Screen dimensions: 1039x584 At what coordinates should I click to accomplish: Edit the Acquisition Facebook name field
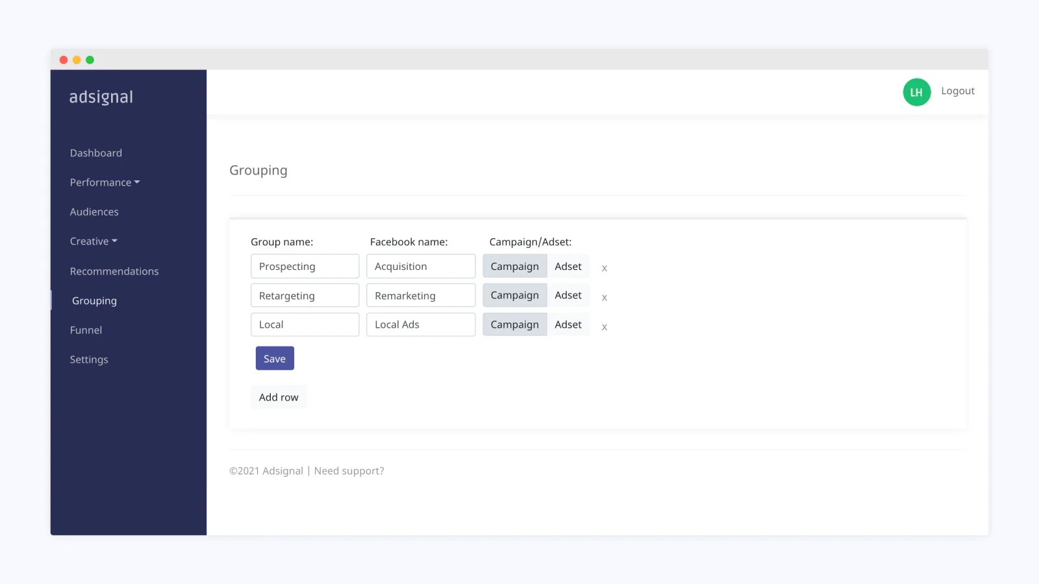(421, 266)
